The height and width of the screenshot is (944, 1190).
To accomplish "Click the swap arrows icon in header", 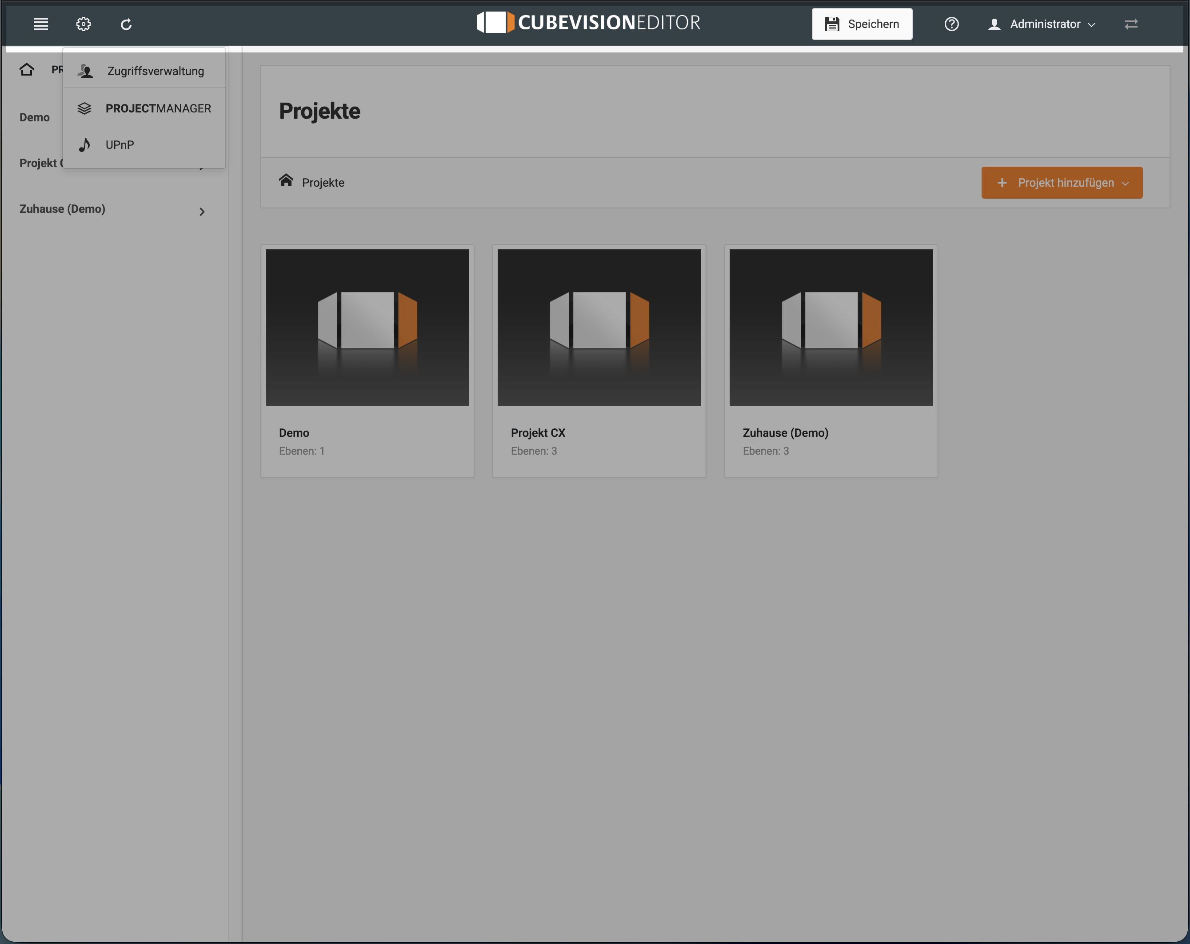I will click(1131, 24).
